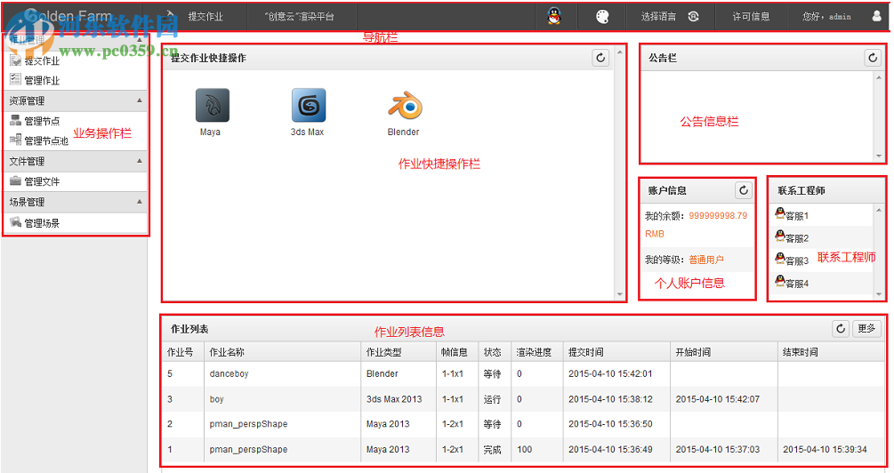Launch 3ds Max job submission shortcut

pos(309,105)
